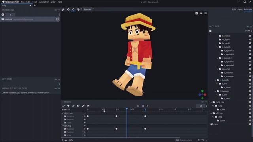Click the cube icon in the outliner
The width and height of the screenshot is (253, 142).
(212, 124)
